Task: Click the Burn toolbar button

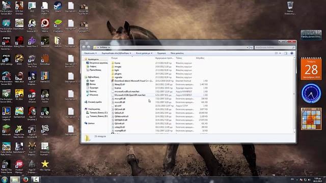Action: click(161, 53)
